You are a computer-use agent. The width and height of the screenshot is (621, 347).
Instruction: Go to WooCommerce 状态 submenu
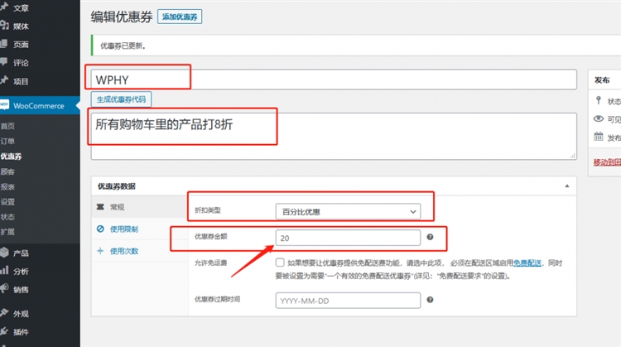pos(7,217)
